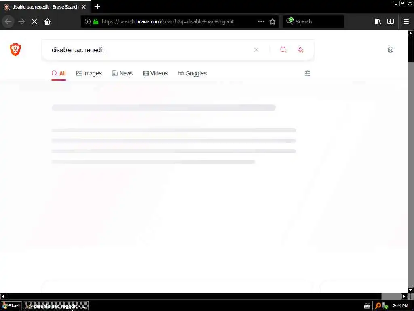Submit search with magnifier icon
This screenshot has height=311, width=414.
283,50
